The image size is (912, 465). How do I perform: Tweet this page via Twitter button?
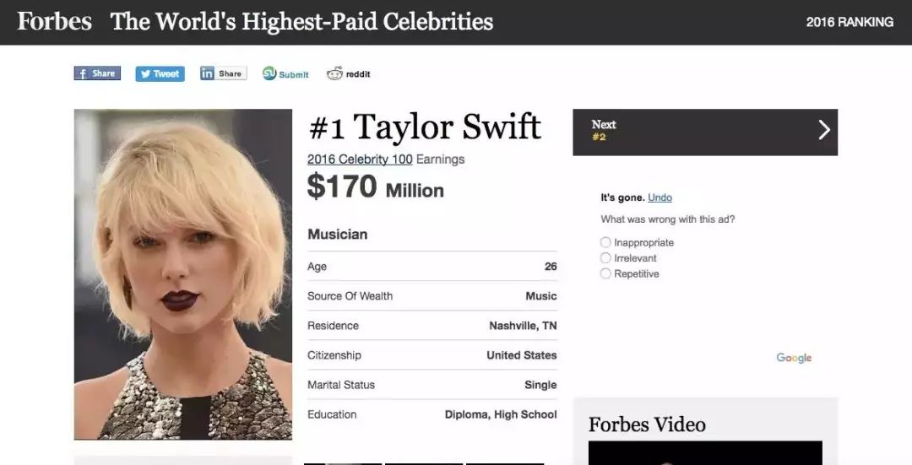160,73
